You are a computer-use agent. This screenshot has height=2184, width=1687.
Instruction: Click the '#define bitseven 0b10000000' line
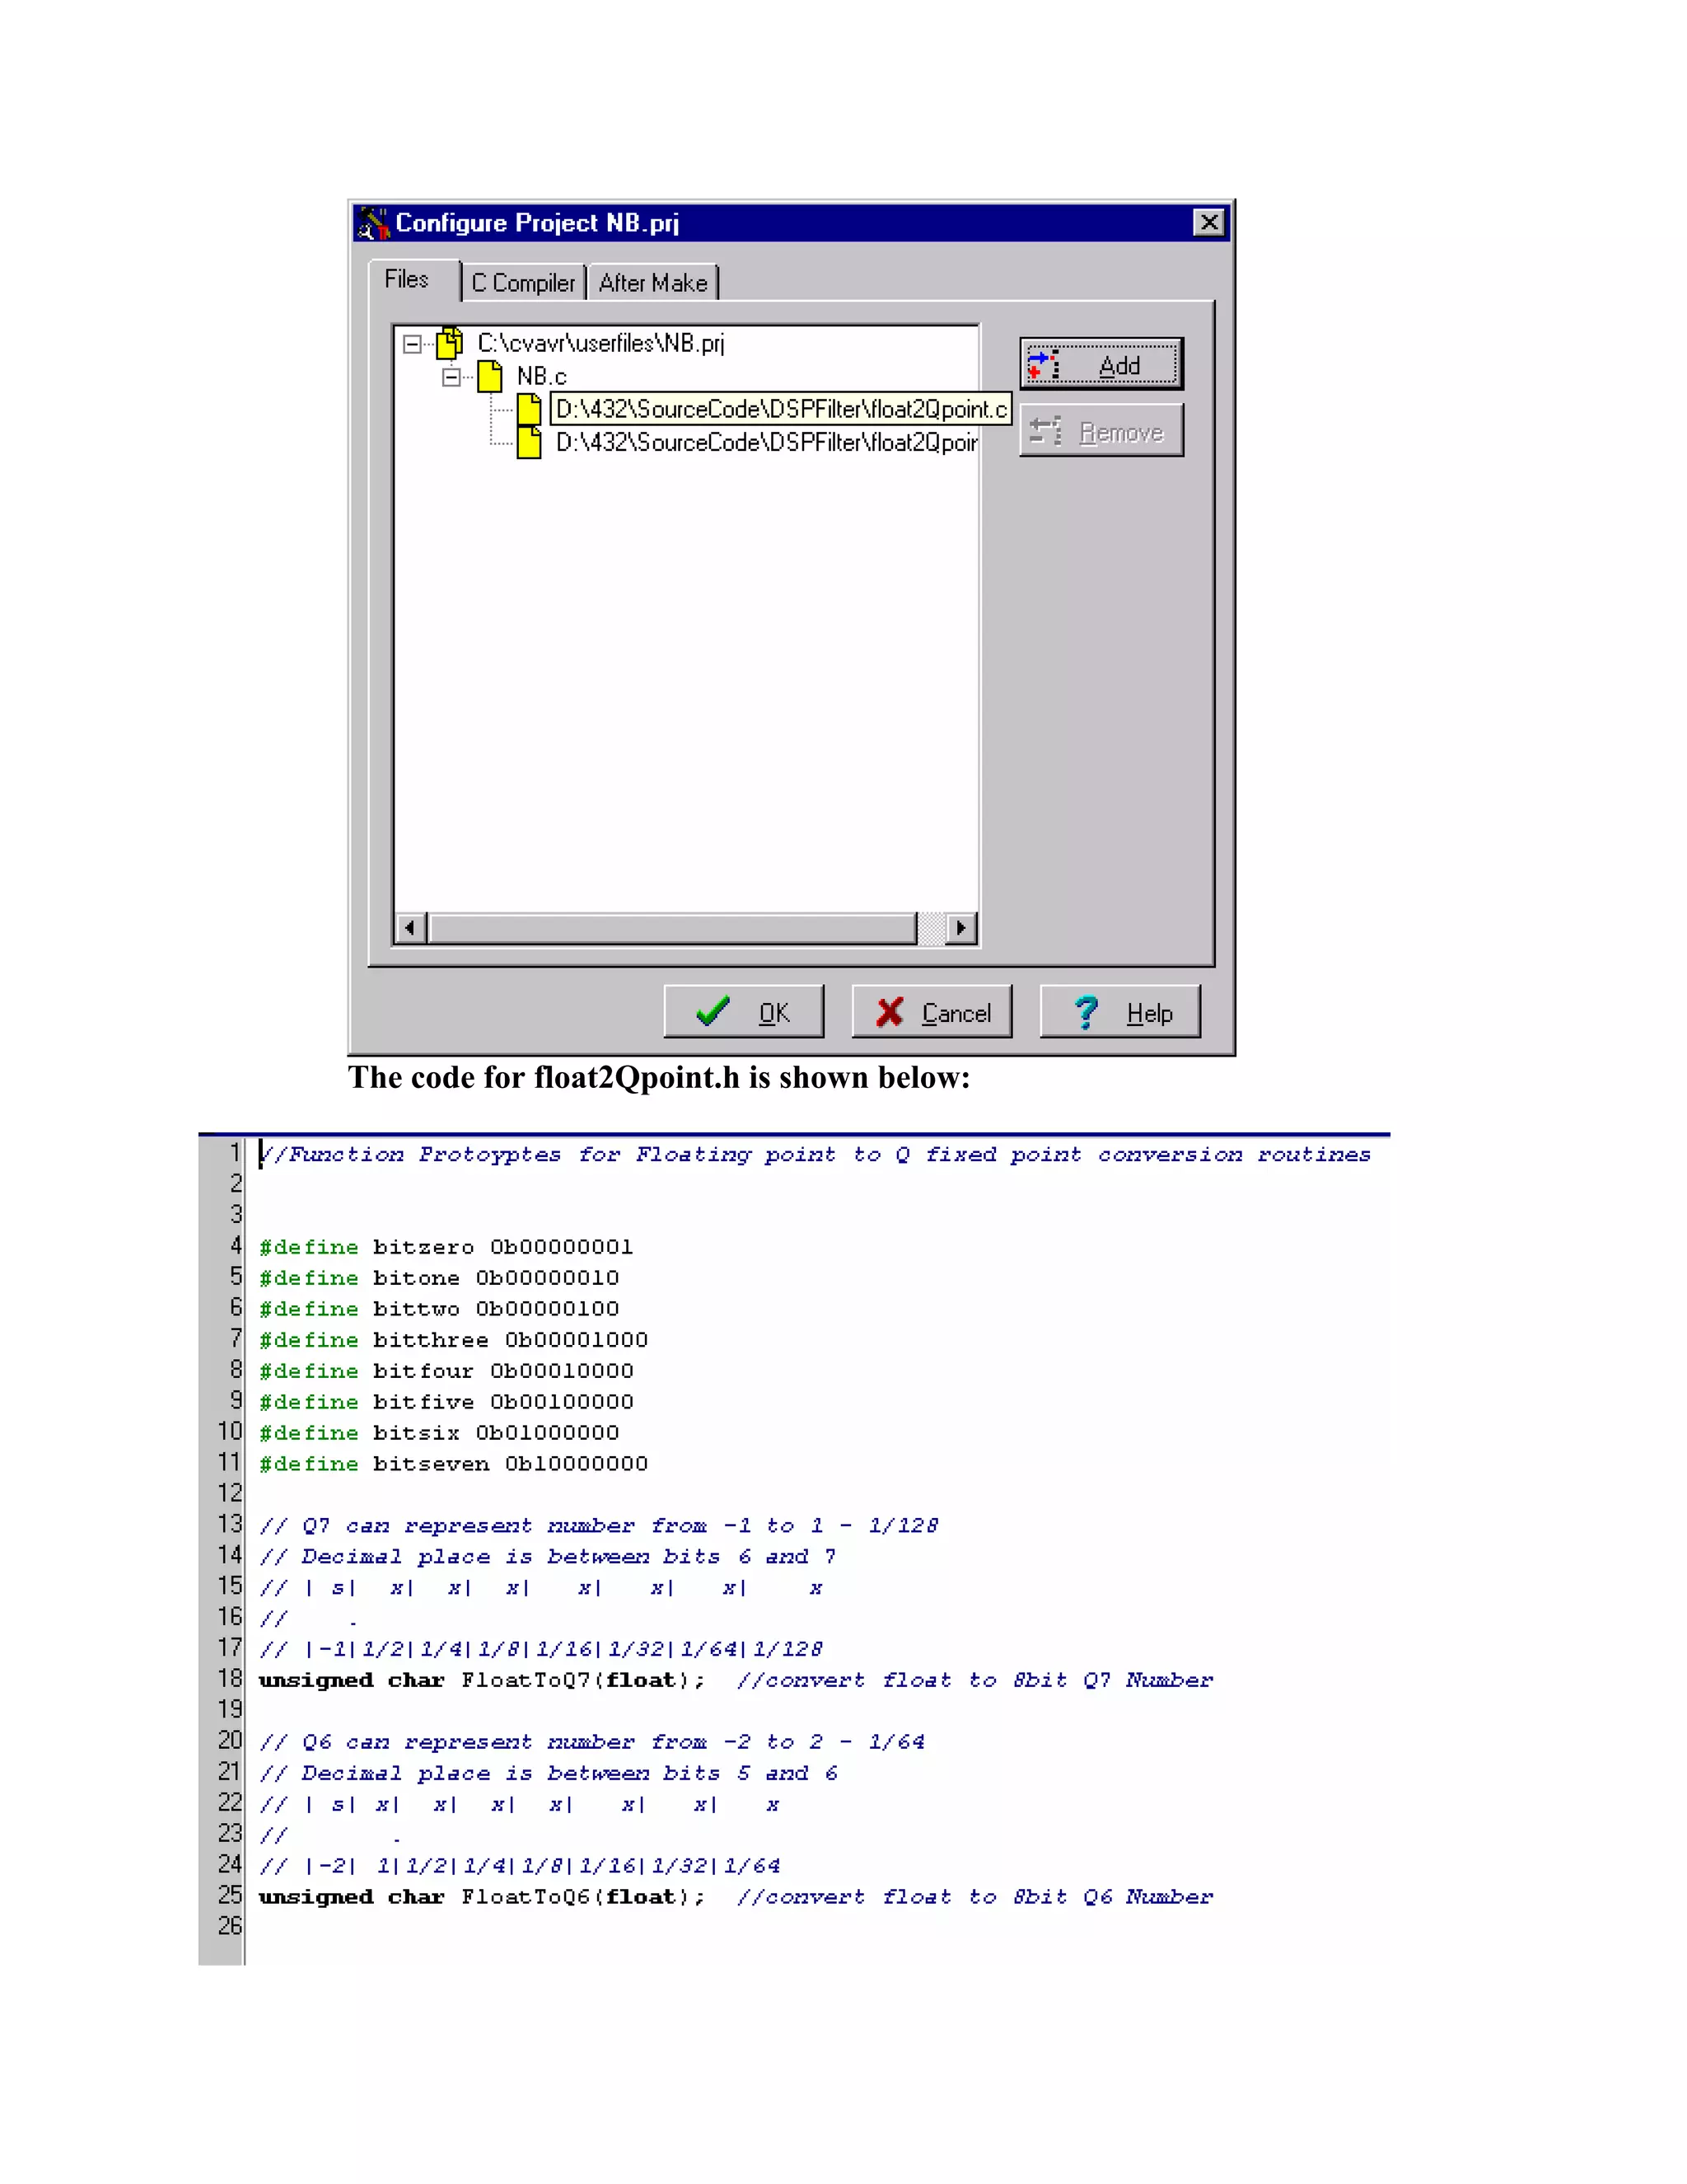tap(454, 1464)
